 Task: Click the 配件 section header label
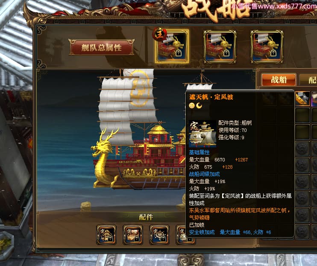(146, 217)
